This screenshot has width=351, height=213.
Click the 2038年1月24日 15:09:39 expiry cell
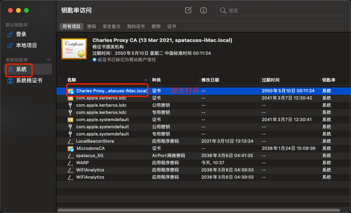pos(289,148)
